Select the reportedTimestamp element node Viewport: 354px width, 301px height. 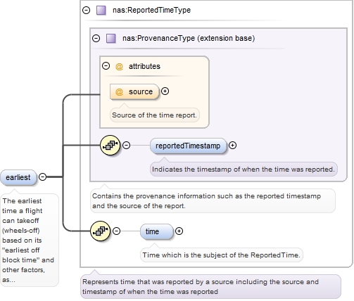pos(189,146)
